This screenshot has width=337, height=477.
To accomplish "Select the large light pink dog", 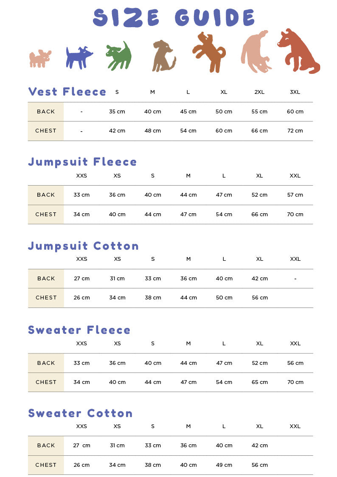I will 256,52.
